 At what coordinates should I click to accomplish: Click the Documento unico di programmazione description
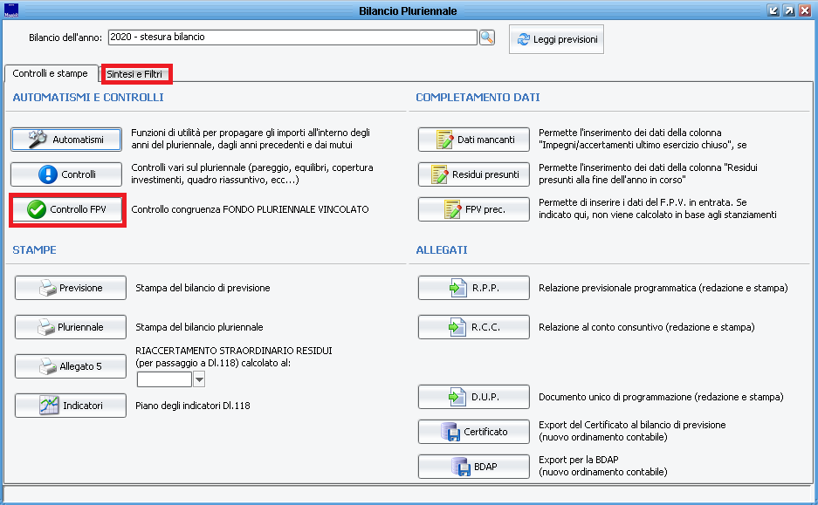coord(661,397)
